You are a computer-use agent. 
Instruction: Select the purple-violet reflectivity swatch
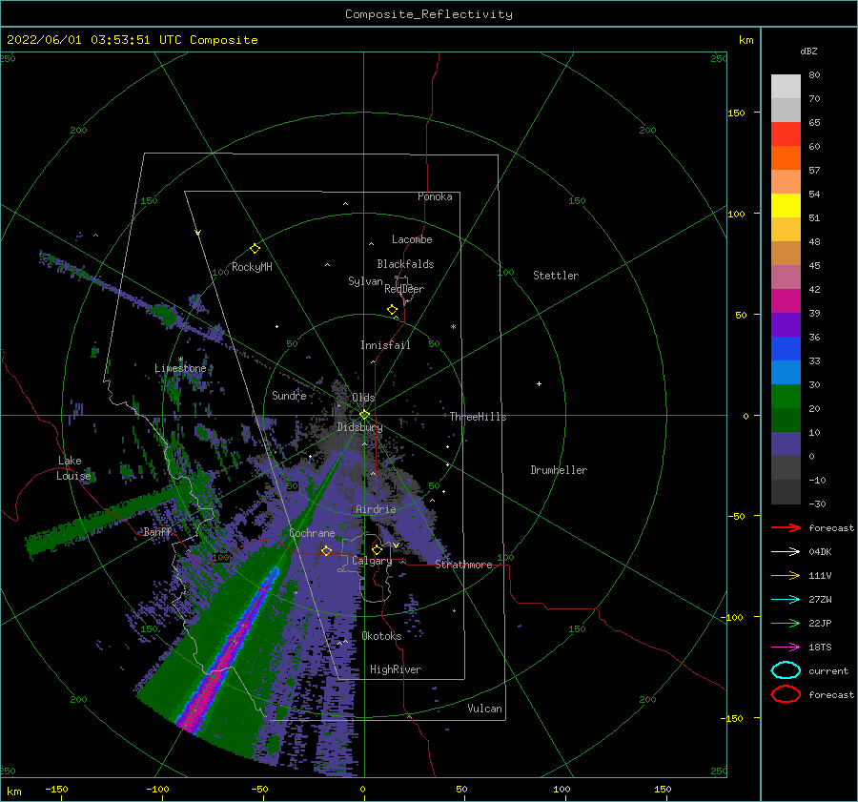(x=786, y=324)
